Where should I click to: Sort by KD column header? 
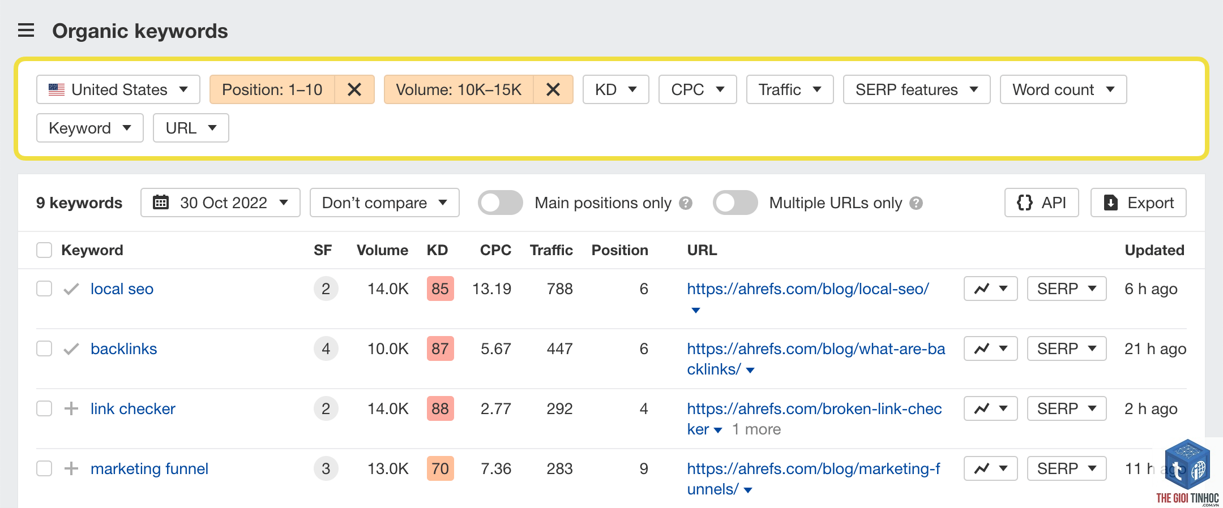point(437,250)
